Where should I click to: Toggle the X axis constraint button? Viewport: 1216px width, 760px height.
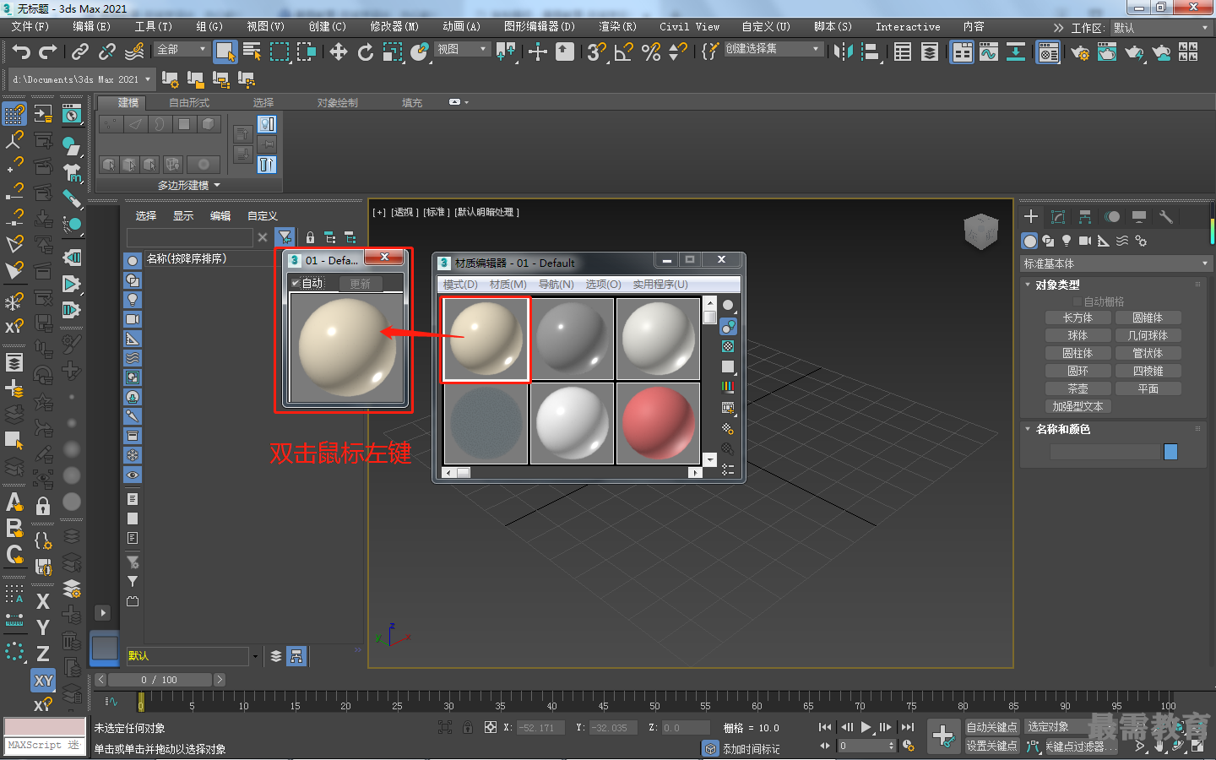tap(43, 601)
